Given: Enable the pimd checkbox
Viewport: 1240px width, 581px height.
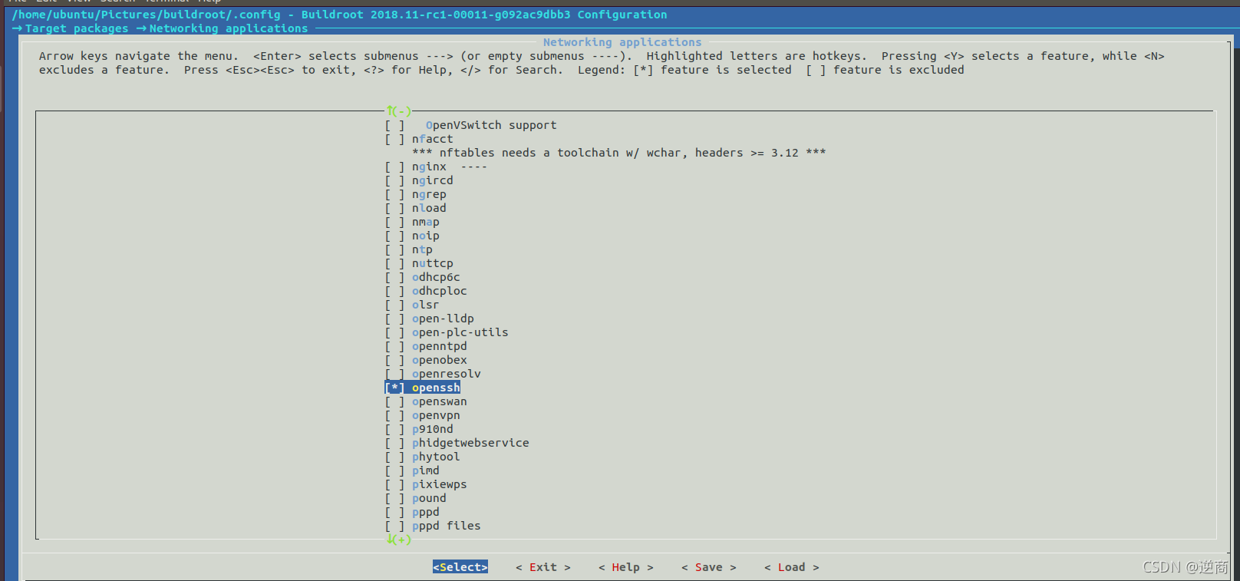Looking at the screenshot, I should pyautogui.click(x=394, y=470).
